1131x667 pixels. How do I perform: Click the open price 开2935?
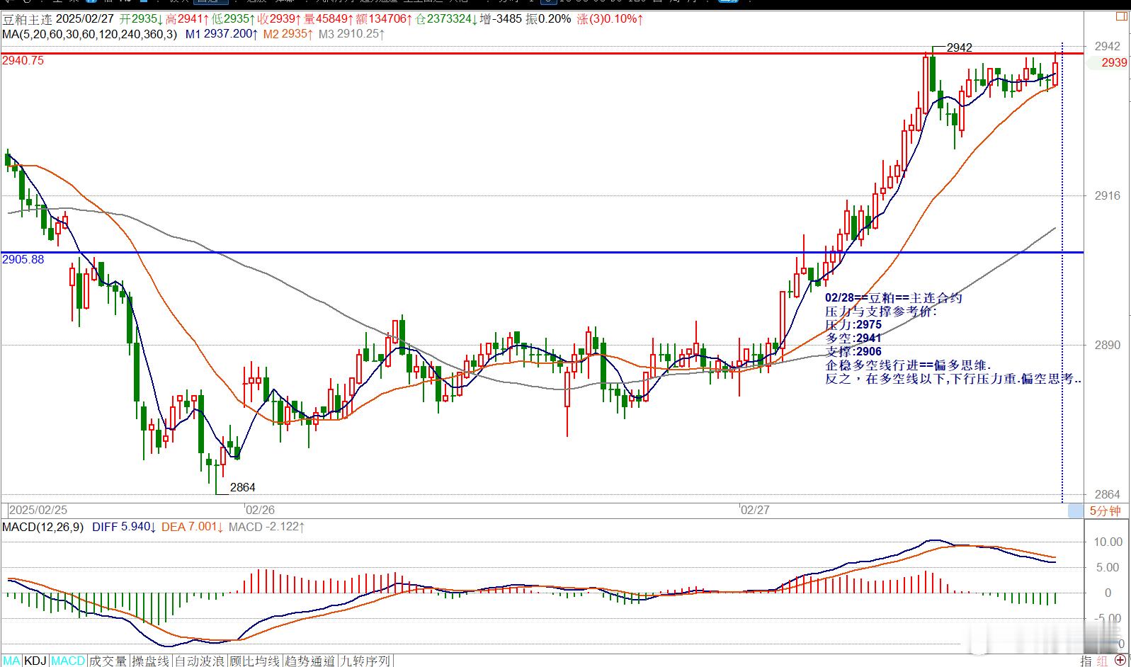(140, 19)
